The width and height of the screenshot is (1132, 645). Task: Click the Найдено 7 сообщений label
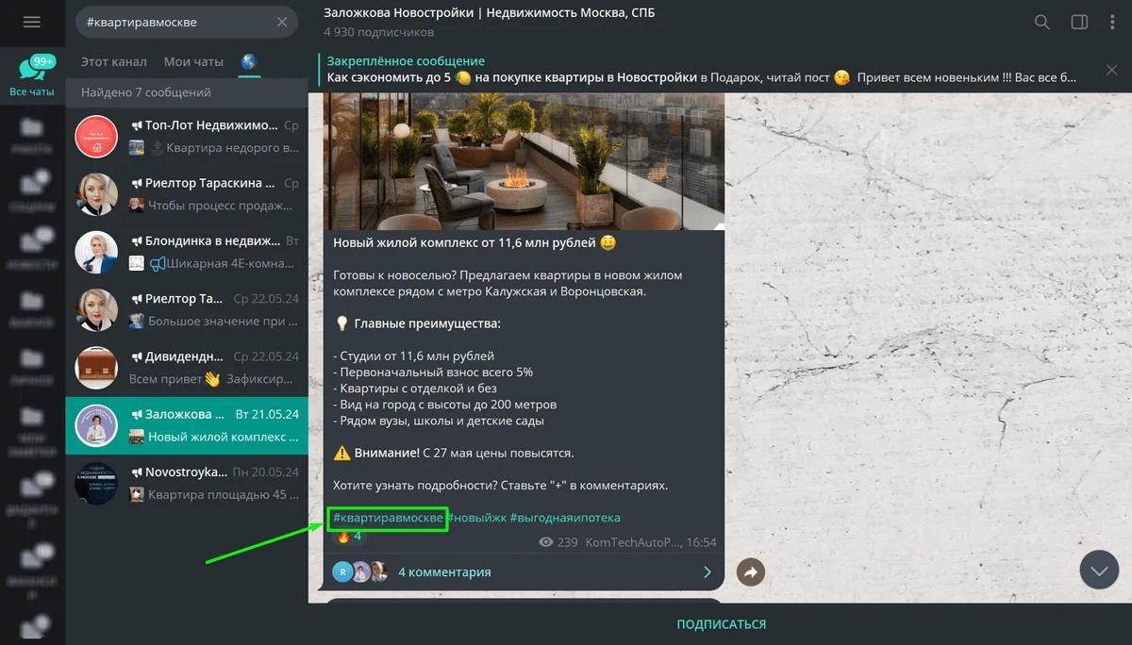(x=146, y=92)
